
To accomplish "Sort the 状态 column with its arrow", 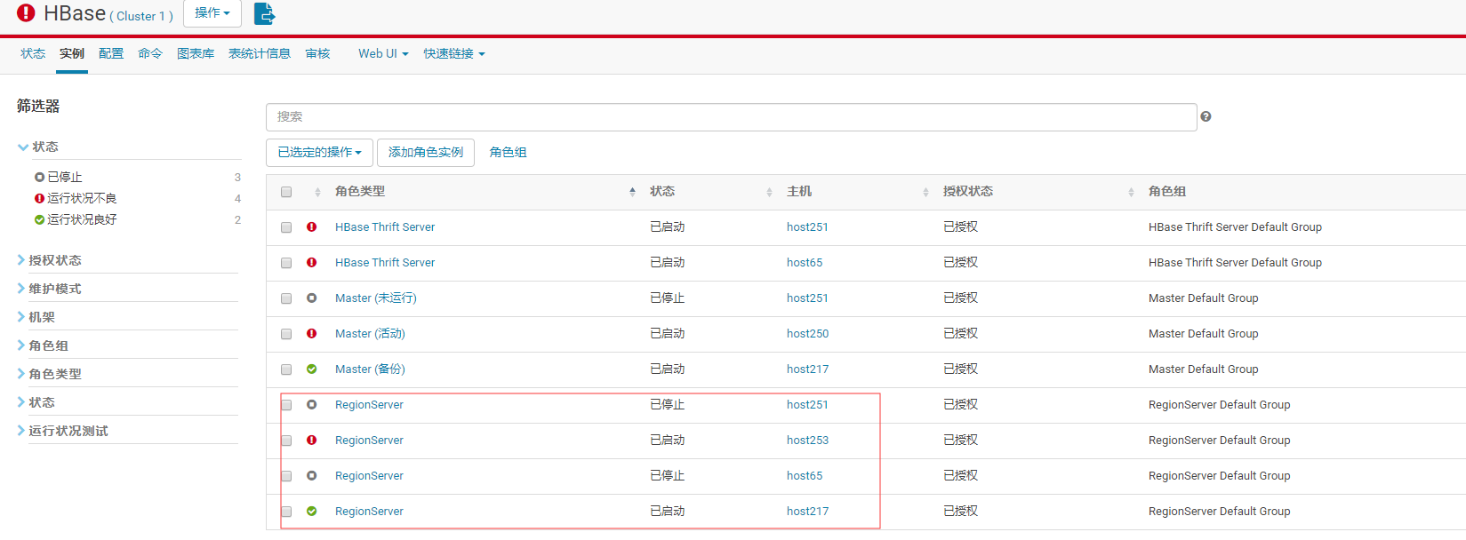I will tap(769, 192).
